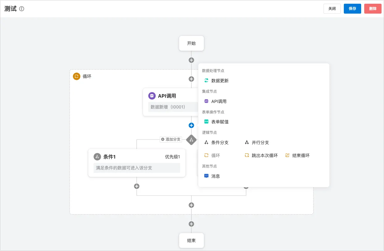Click the plus icon below 开始 node
This screenshot has width=384, height=251.
tap(192, 60)
